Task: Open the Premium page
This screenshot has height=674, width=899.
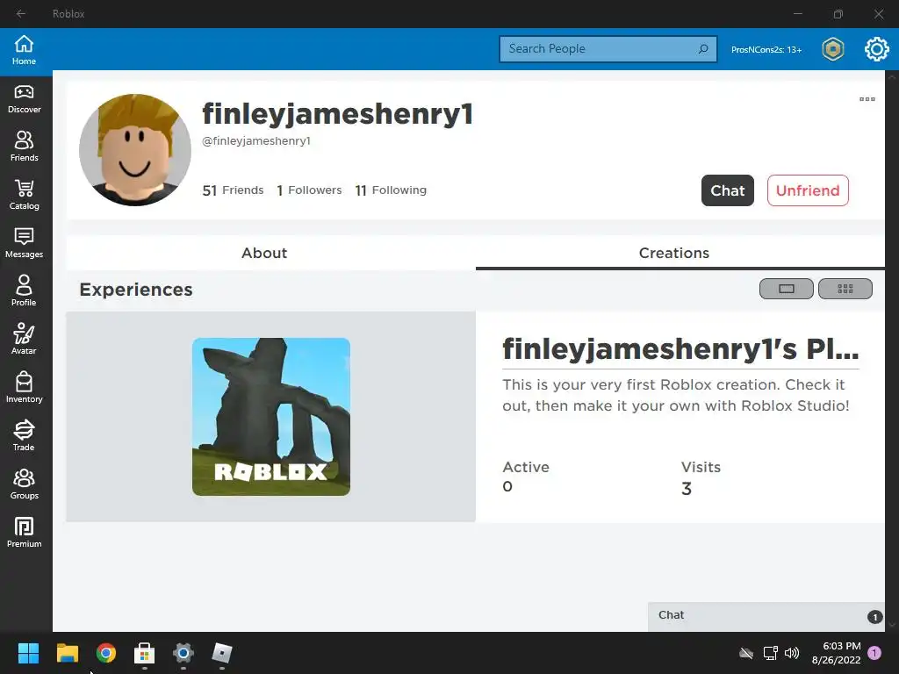Action: click(24, 533)
